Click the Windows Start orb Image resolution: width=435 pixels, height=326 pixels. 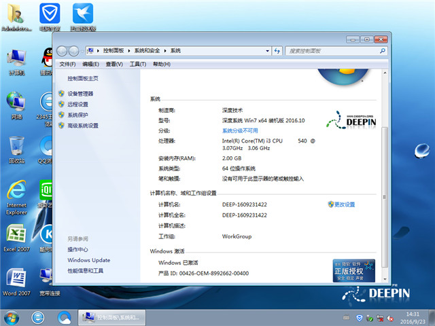[x=12, y=318]
